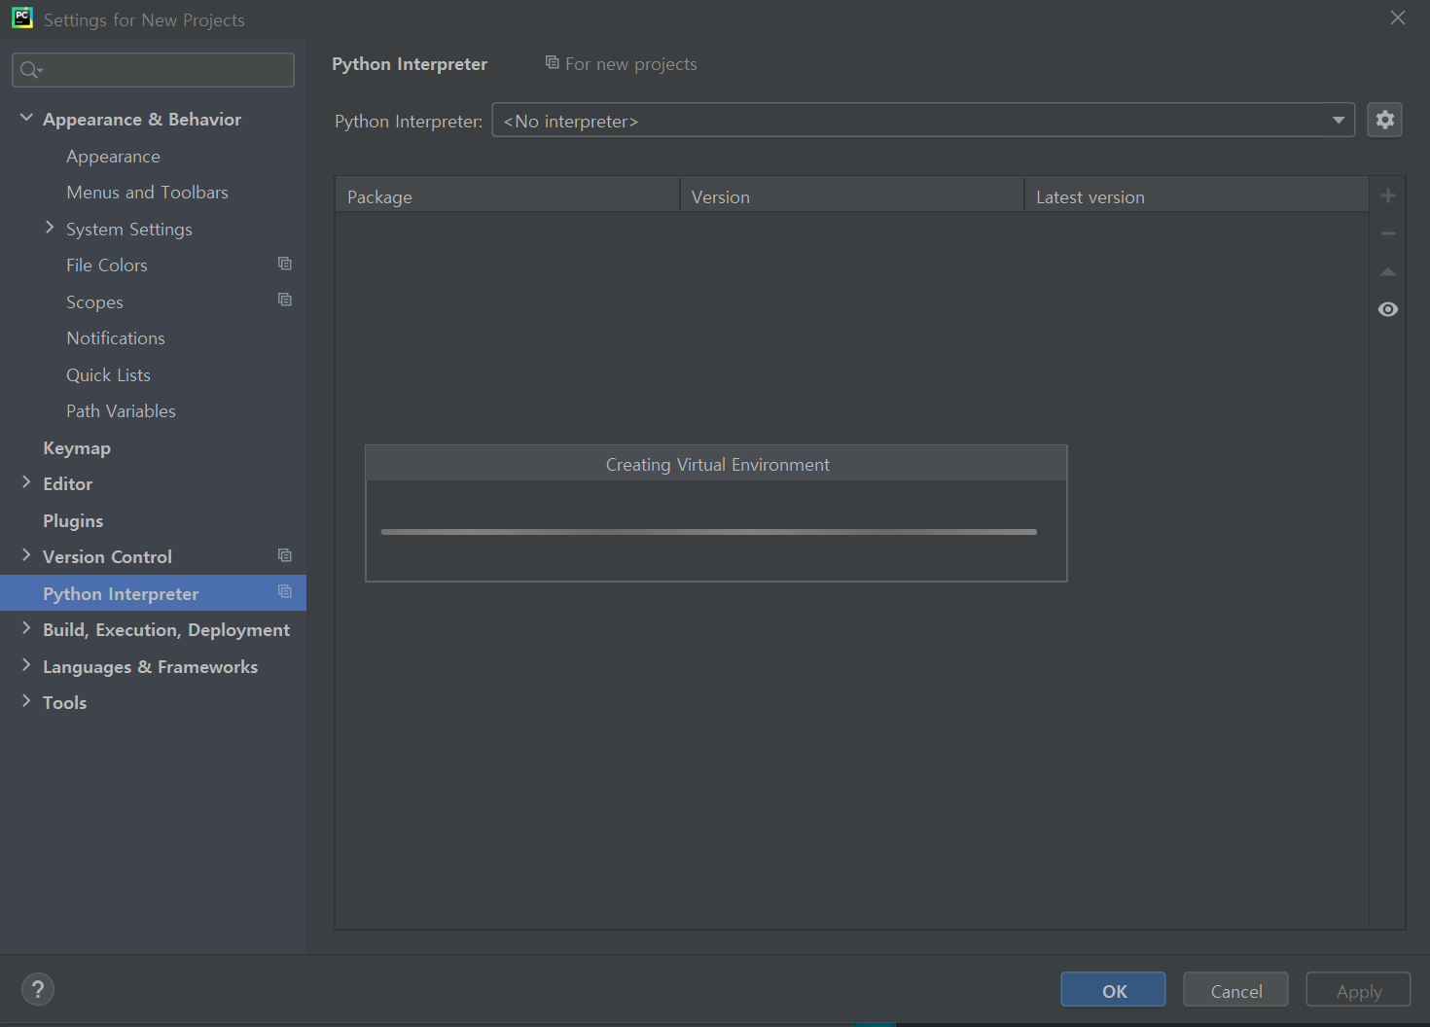Image resolution: width=1430 pixels, height=1027 pixels.
Task: Click the interpreter settings gear icon
Action: [1384, 120]
